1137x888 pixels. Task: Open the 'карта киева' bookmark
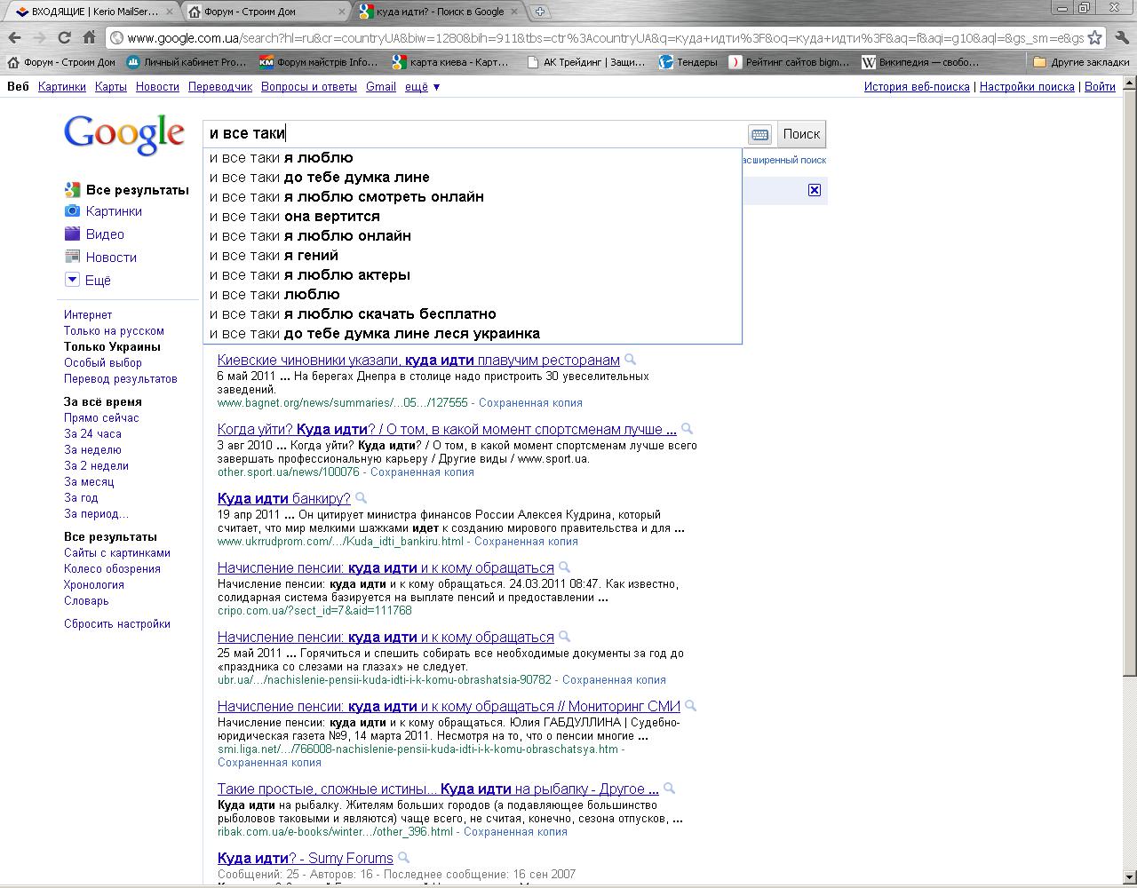[x=451, y=62]
